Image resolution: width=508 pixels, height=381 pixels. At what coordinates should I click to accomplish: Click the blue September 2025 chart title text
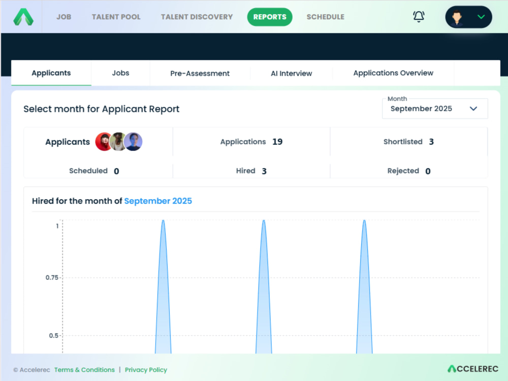158,201
